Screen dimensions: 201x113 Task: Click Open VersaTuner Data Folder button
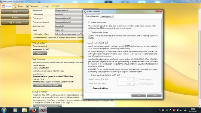[x=47, y=106]
